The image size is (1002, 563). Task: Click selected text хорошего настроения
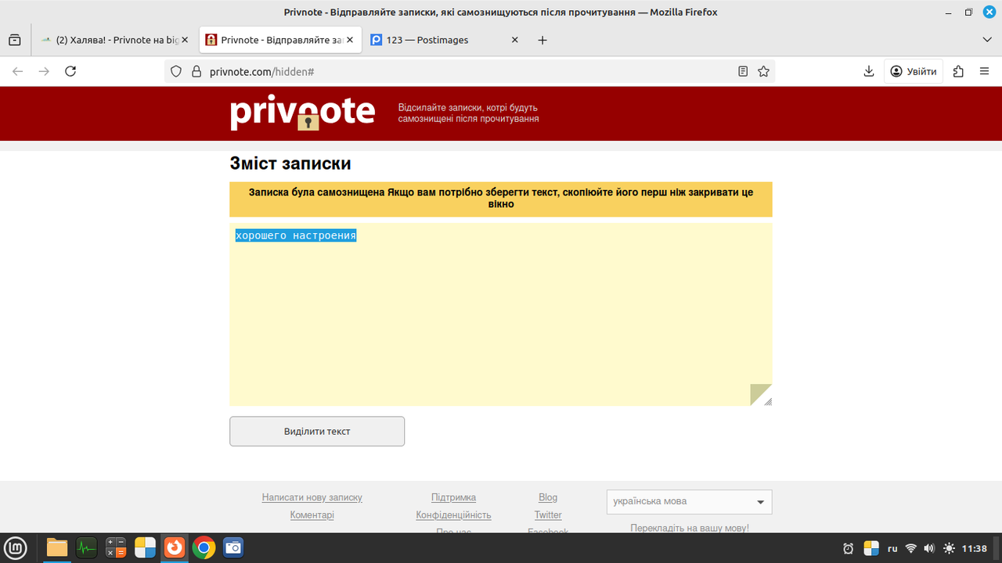[296, 235]
